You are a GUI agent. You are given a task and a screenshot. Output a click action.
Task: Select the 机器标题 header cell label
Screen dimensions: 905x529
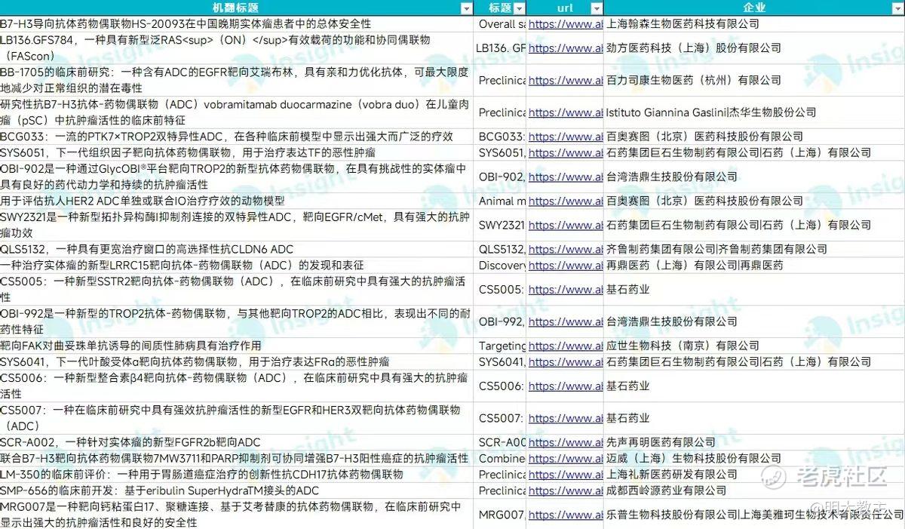coord(234,8)
